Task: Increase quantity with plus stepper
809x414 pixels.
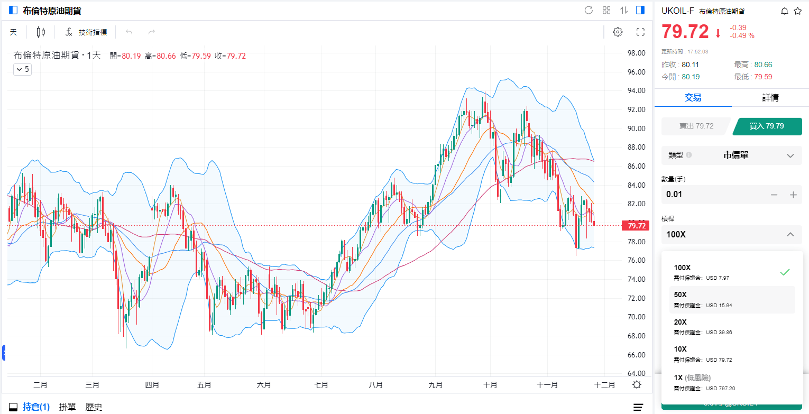Action: (793, 195)
